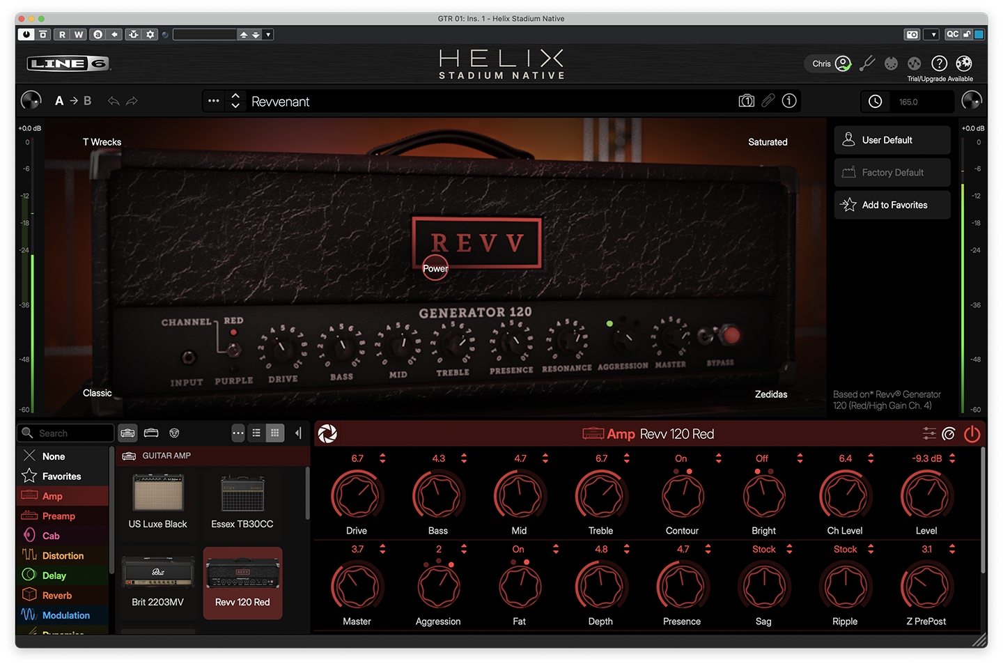
Task: Toggle the host Read automation R button
Action: (x=63, y=34)
